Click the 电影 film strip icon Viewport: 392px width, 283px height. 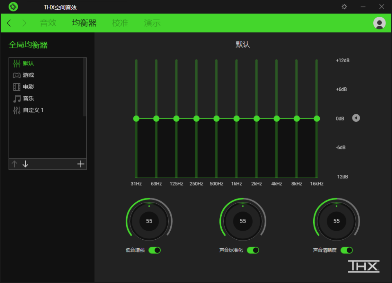click(17, 87)
